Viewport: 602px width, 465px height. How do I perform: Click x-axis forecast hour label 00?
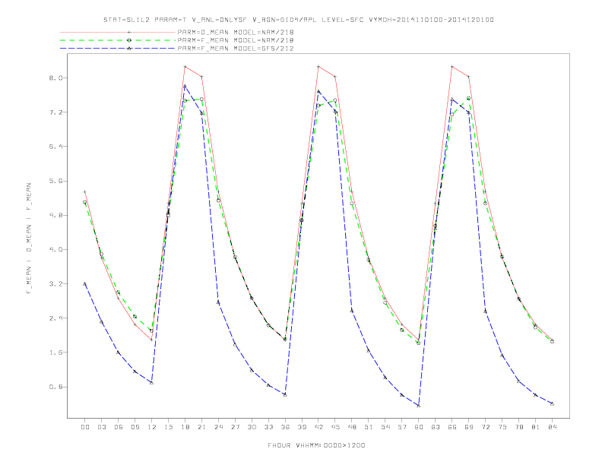click(x=85, y=427)
